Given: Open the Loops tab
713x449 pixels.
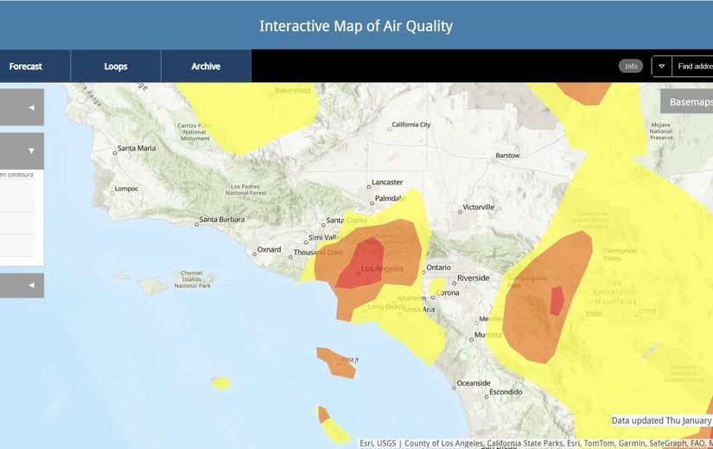Looking at the screenshot, I should [116, 67].
